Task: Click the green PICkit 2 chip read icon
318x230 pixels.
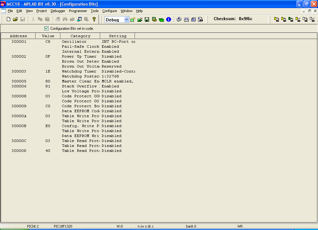Action: [291, 19]
